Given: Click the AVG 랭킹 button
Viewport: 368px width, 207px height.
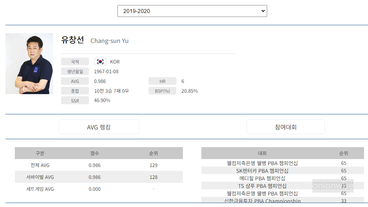Looking at the screenshot, I should tap(99, 127).
